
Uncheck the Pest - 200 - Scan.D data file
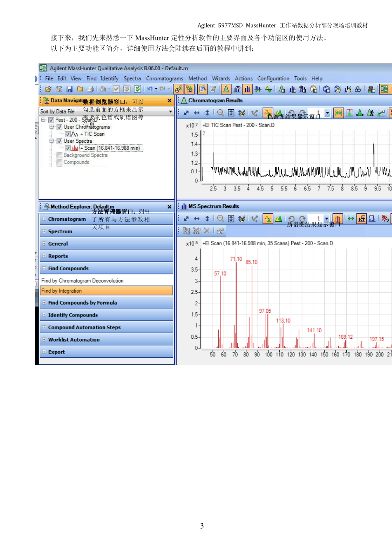tap(51, 120)
